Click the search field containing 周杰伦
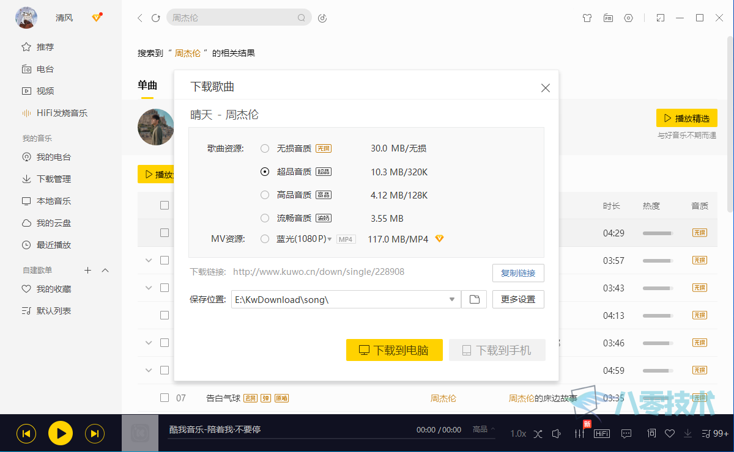734x452 pixels. tap(239, 18)
